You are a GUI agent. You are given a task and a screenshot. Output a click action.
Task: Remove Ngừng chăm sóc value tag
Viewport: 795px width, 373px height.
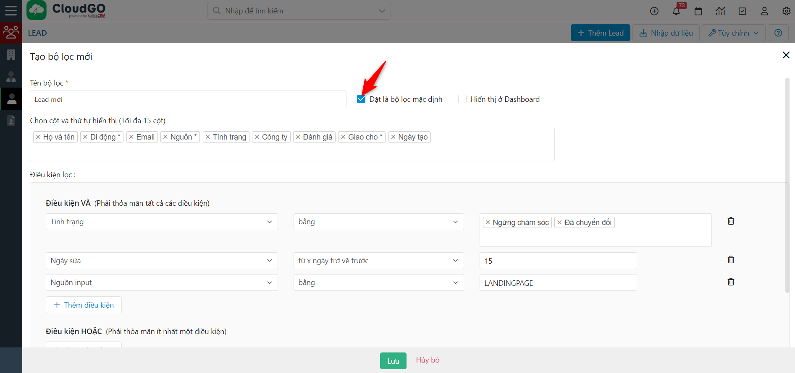pos(488,223)
